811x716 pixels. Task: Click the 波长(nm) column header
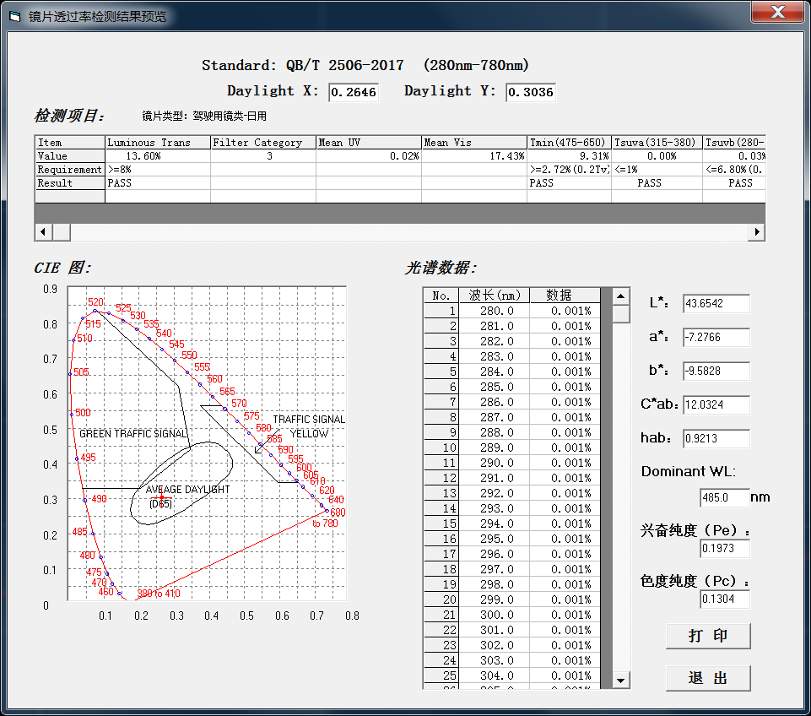pyautogui.click(x=495, y=295)
